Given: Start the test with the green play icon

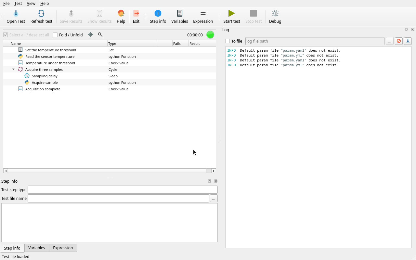Looking at the screenshot, I should click(x=232, y=13).
